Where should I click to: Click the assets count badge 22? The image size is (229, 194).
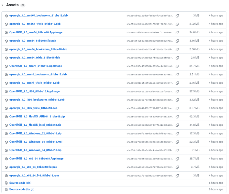[23, 5]
